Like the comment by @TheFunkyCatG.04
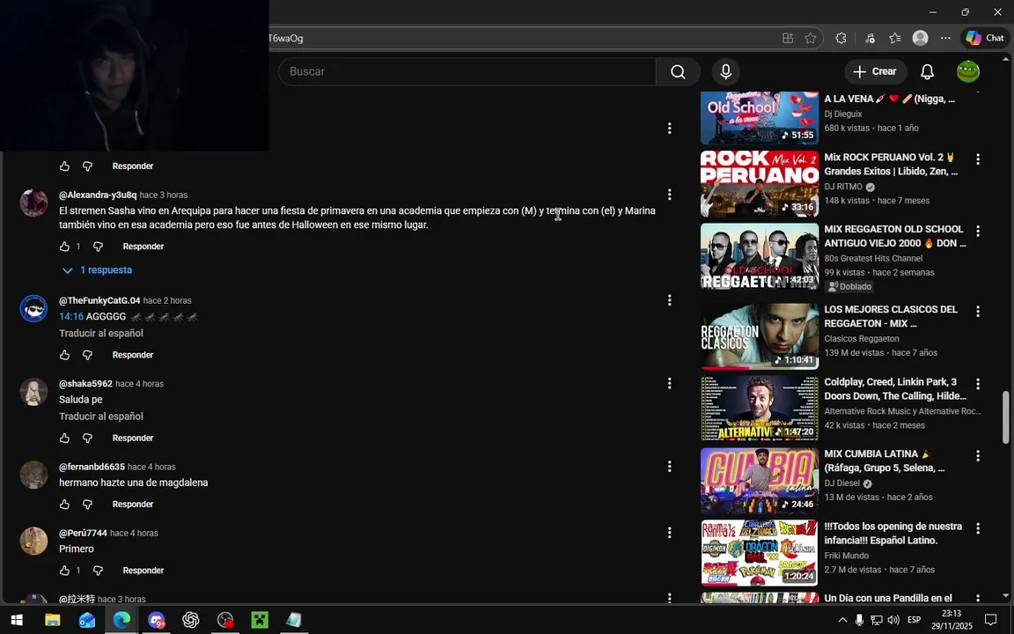The width and height of the screenshot is (1014, 634). 64,355
